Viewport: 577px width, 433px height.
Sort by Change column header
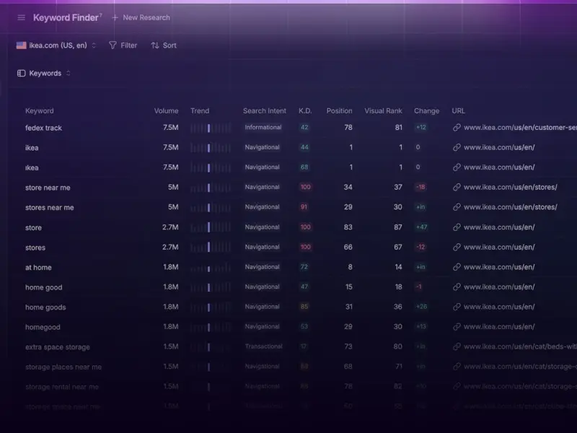[x=426, y=111]
